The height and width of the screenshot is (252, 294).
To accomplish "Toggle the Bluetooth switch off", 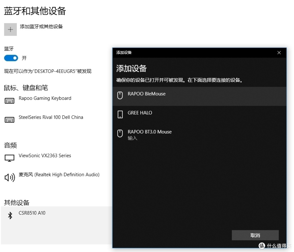I will coord(11,58).
